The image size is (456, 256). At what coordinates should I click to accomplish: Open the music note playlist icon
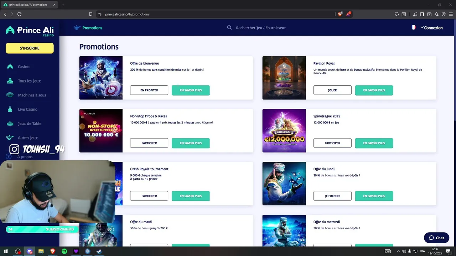click(x=415, y=14)
